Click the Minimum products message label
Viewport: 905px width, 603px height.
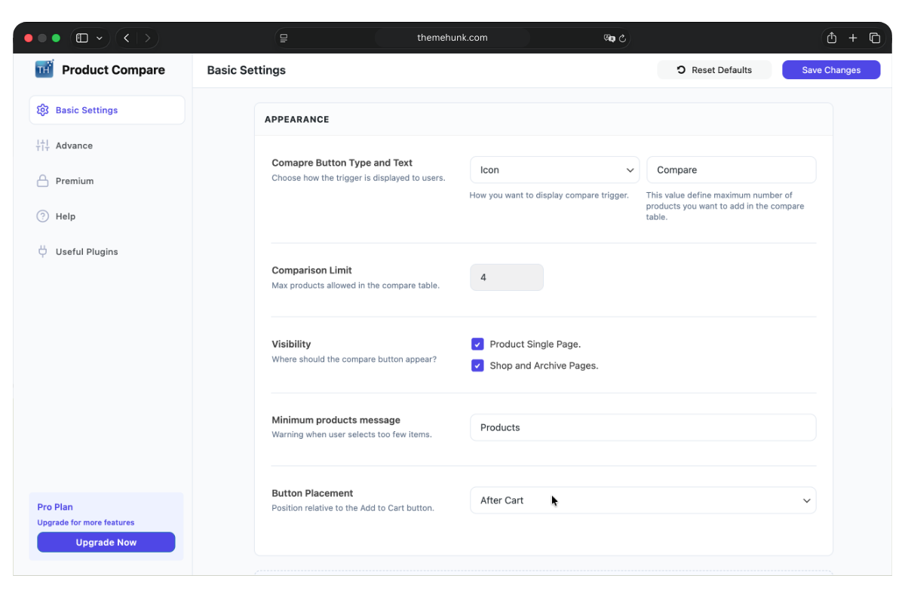[336, 420]
